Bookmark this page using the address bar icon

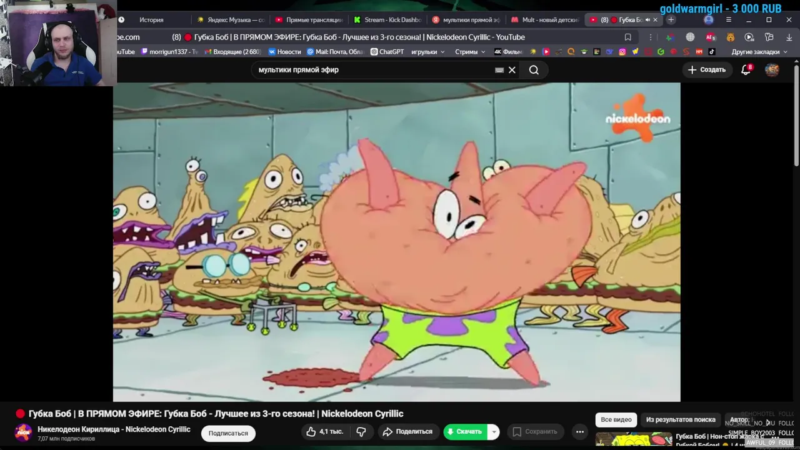click(x=627, y=37)
